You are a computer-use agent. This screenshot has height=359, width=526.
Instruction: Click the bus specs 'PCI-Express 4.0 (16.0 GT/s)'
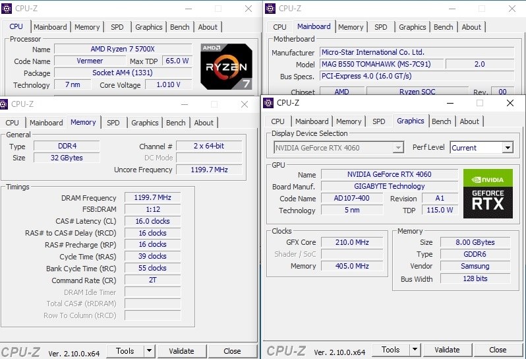417,76
